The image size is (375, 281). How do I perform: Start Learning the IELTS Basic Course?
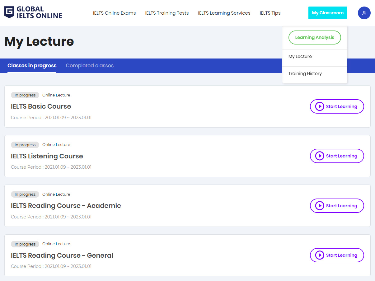[x=337, y=106]
